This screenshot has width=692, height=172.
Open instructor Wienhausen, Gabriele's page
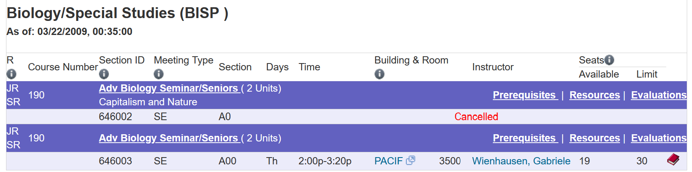click(521, 161)
